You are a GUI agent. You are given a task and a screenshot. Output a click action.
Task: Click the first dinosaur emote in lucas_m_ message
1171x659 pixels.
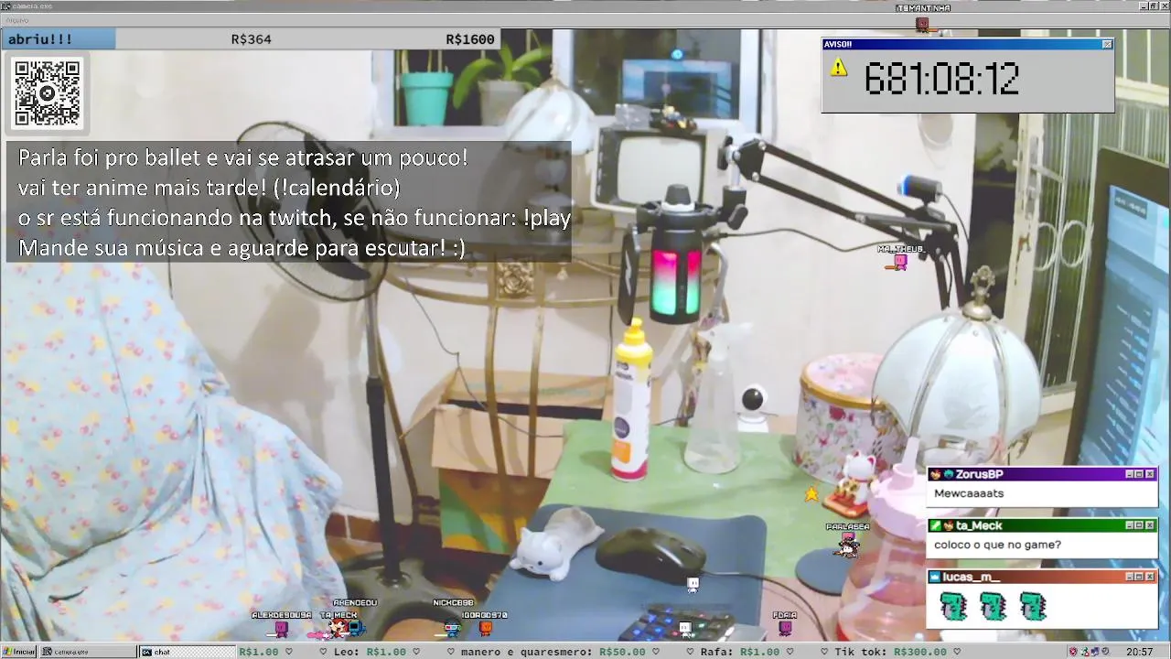(x=952, y=606)
